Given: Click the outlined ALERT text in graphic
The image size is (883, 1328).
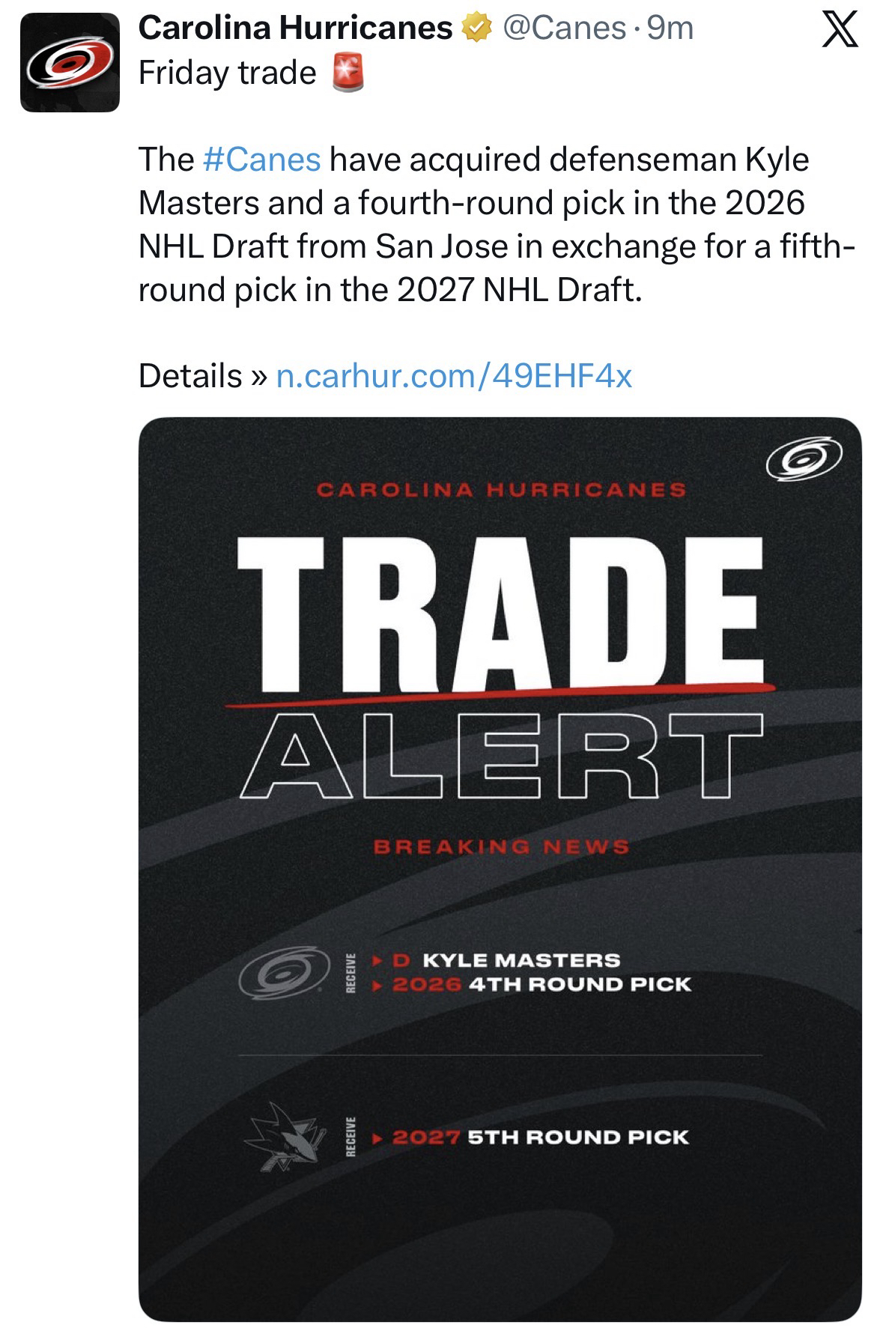Looking at the screenshot, I should [501, 756].
